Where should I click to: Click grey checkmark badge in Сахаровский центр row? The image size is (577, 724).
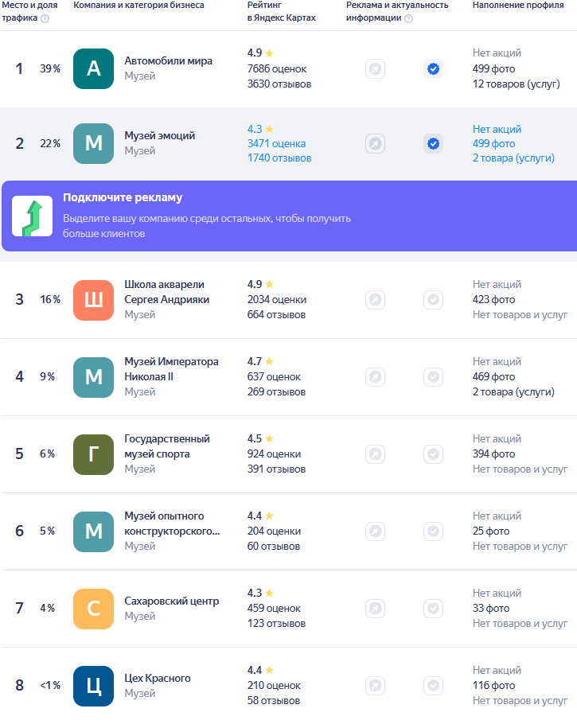(x=433, y=609)
